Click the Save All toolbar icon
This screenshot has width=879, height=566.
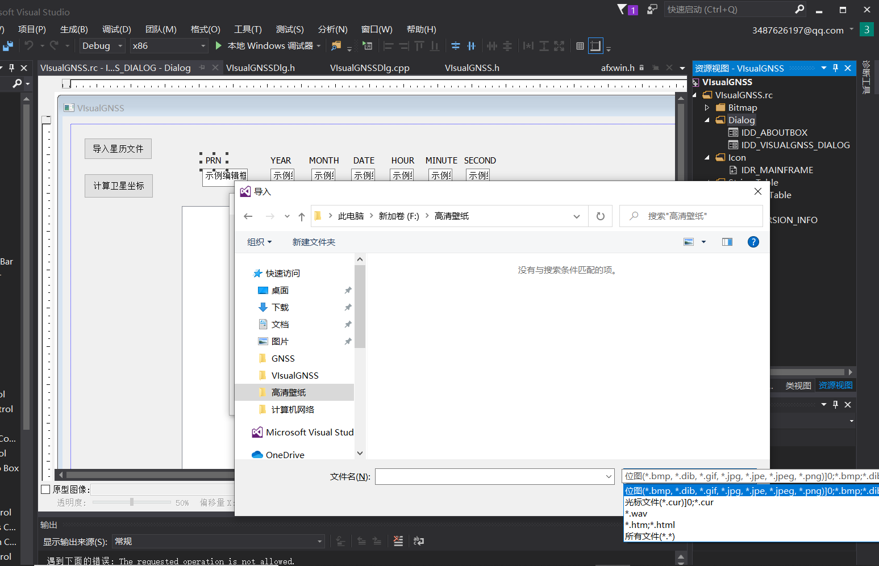pos(8,46)
